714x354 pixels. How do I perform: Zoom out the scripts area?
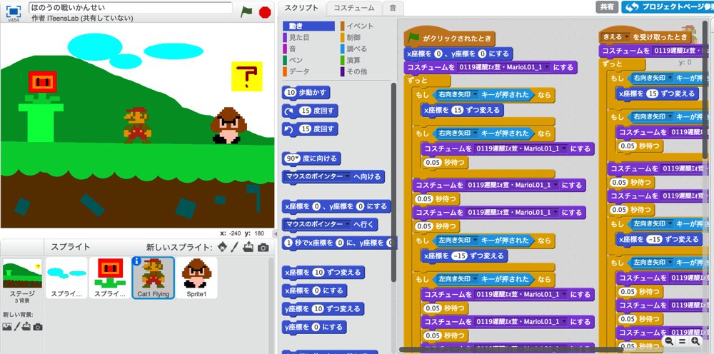tap(669, 341)
